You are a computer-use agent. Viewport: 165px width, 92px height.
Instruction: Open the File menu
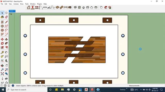(x=2, y=4)
